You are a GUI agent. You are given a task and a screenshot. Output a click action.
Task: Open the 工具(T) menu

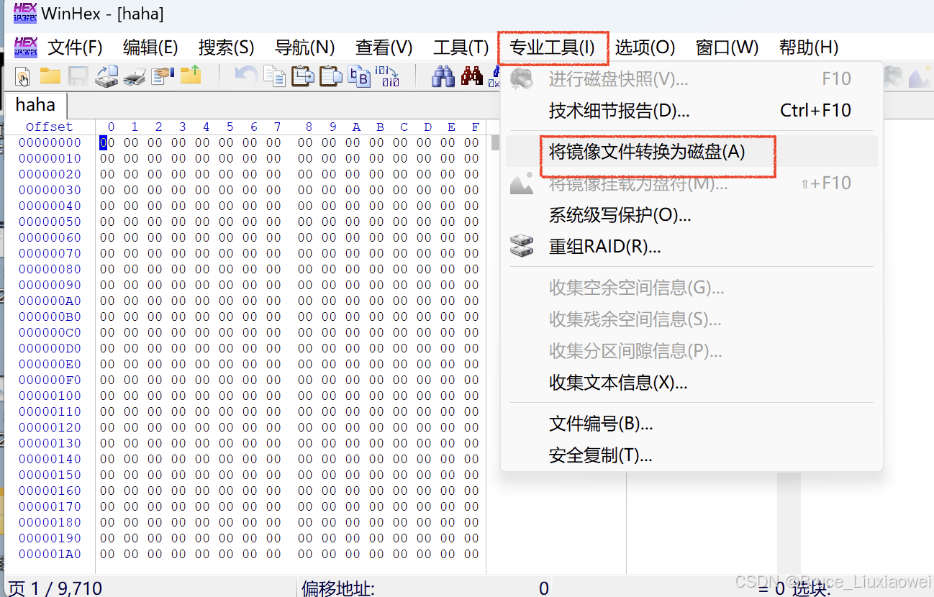461,47
